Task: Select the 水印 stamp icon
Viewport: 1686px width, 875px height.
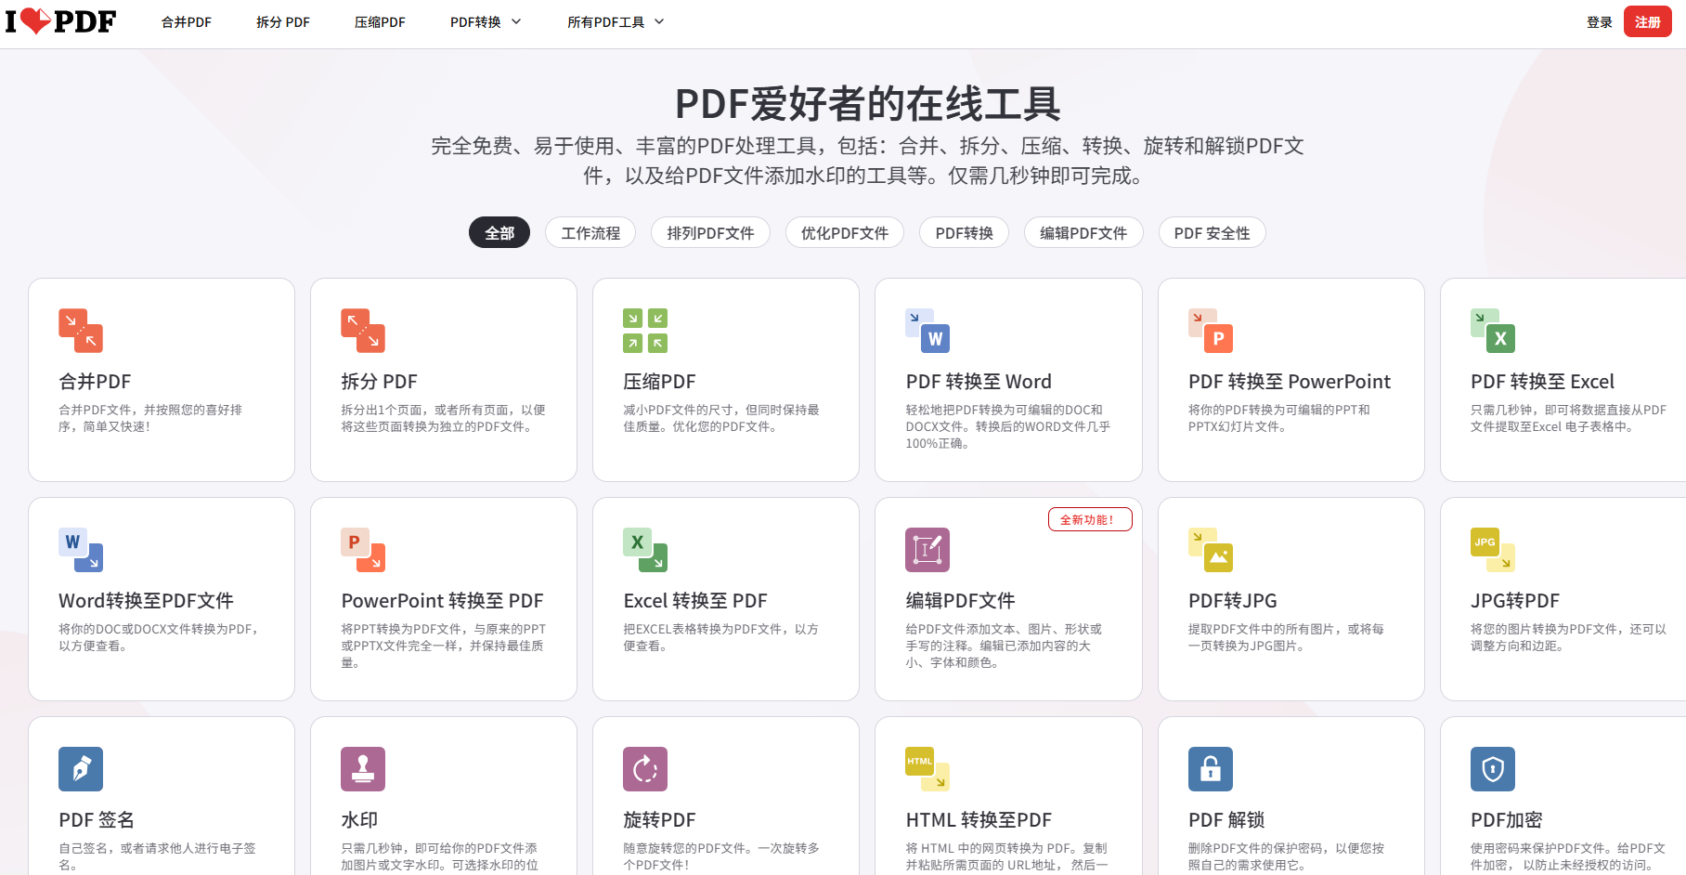Action: [x=363, y=769]
